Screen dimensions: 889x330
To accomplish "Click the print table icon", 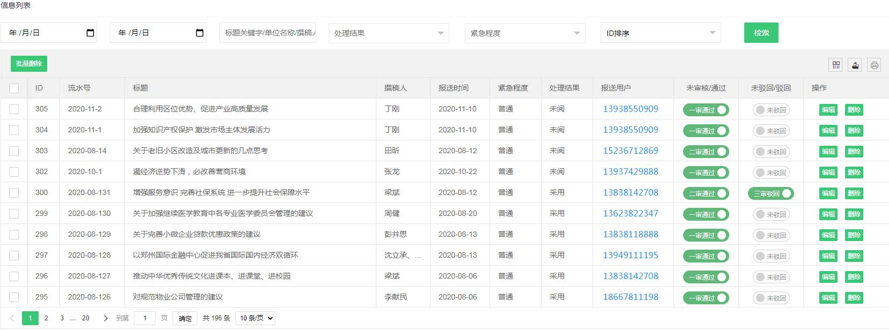I will click(875, 65).
